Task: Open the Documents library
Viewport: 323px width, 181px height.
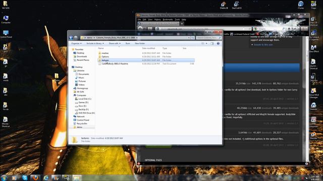Action: click(x=83, y=74)
